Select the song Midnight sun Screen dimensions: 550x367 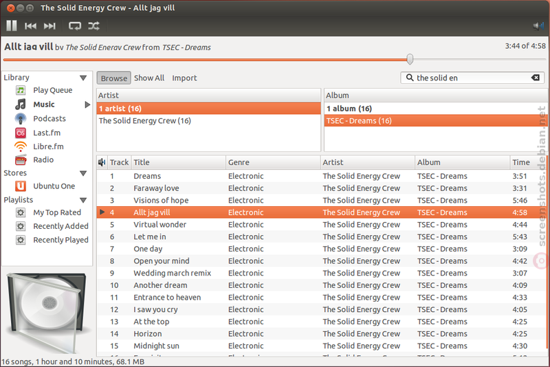pos(322,346)
